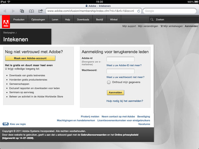
Task: Click Maak een Adobe-account button
Action: pyautogui.click(x=30, y=58)
